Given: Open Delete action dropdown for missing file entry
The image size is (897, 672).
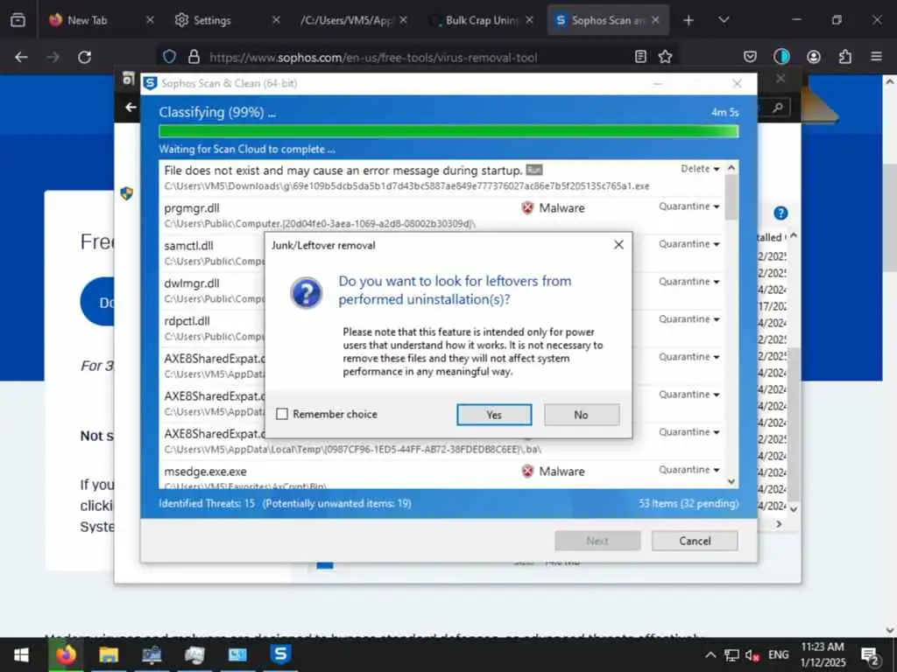Looking at the screenshot, I should pos(700,169).
